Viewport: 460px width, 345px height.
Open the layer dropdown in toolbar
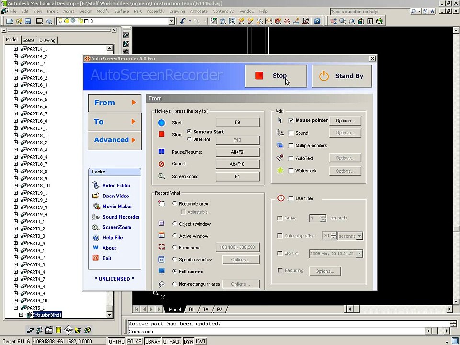click(x=172, y=21)
